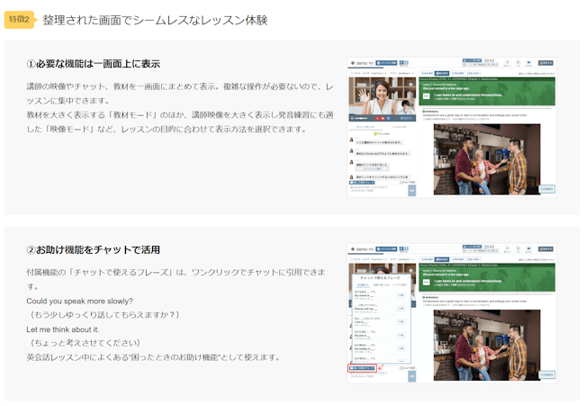Viewport: 585px width, 406px height.
Task: Click dark exit button in section ① header
Action: (545, 63)
